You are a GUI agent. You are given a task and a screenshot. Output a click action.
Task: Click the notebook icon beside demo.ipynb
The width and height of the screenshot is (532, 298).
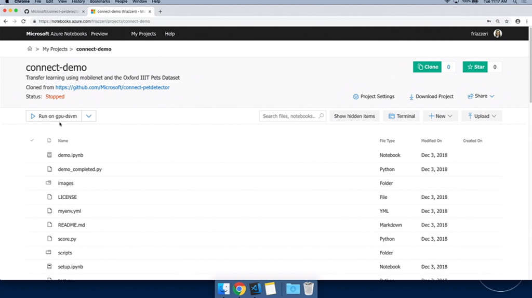(49, 155)
